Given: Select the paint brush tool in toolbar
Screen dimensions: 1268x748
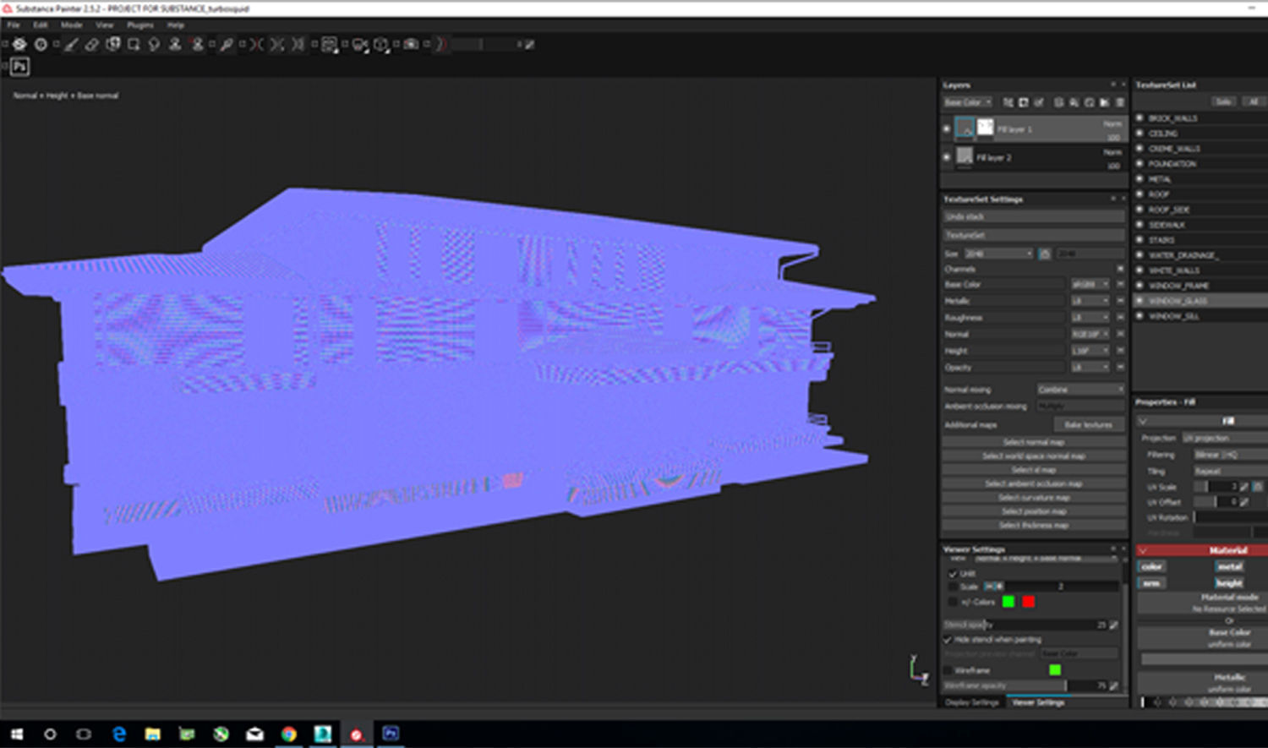Looking at the screenshot, I should (x=71, y=44).
